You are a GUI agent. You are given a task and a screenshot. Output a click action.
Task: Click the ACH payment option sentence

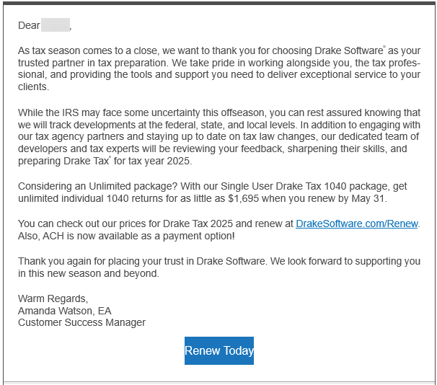coord(126,236)
